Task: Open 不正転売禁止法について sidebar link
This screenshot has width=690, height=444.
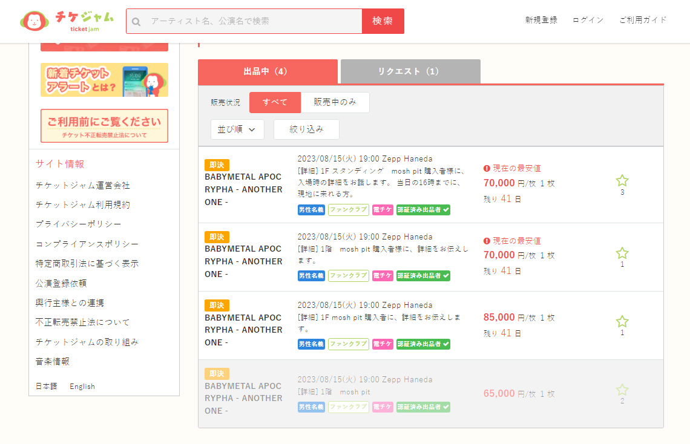Action: [x=83, y=322]
